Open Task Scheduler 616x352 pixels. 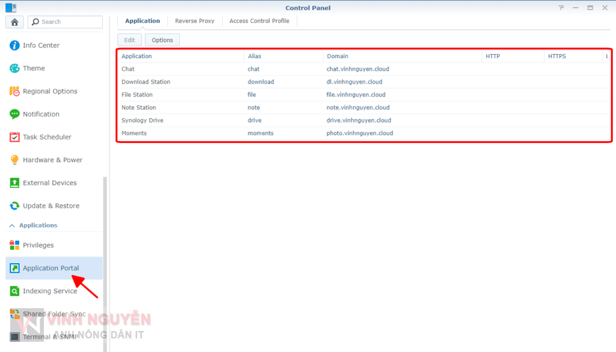click(47, 137)
